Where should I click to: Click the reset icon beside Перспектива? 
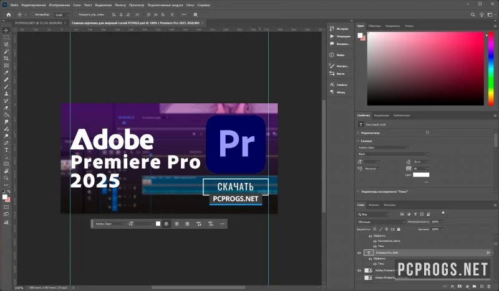pyautogui.click(x=427, y=132)
